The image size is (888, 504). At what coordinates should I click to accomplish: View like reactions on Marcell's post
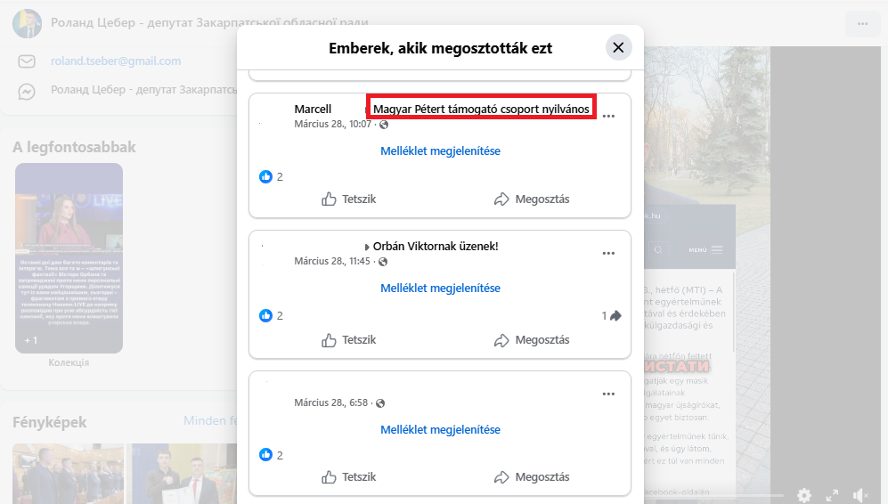(x=271, y=176)
